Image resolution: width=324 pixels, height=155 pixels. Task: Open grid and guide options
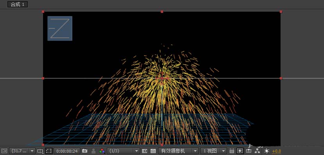click(x=40, y=151)
